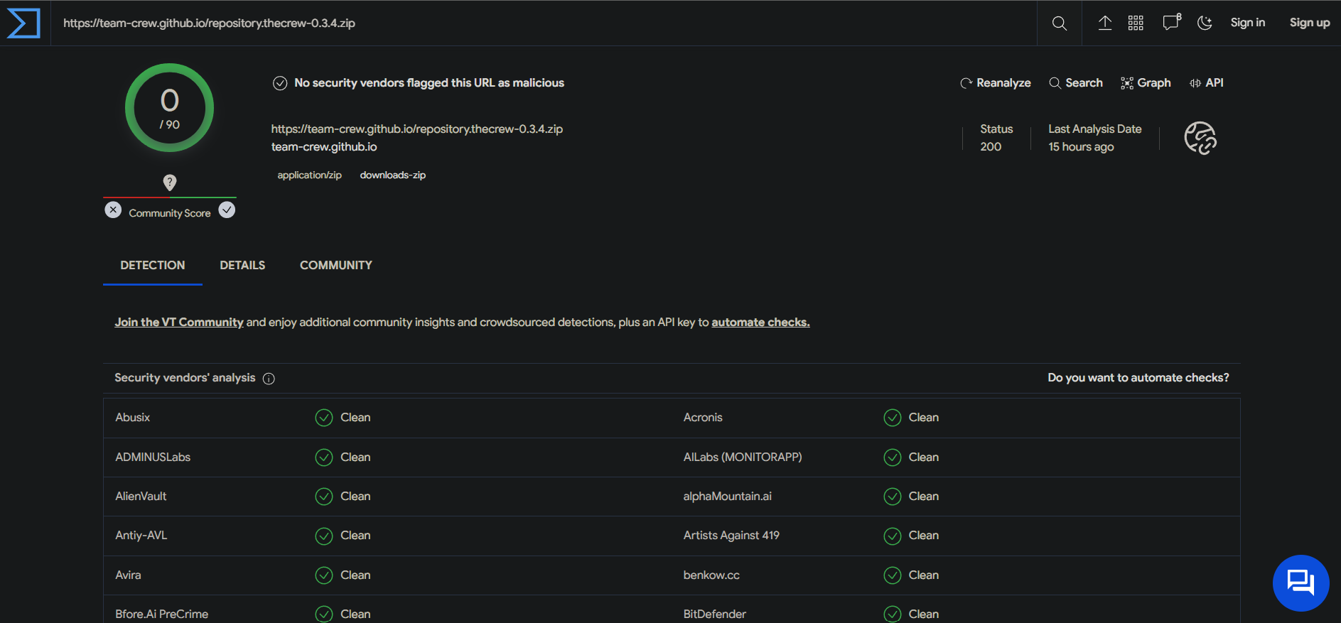1341x623 pixels.
Task: Click the 15 hours ago analysis date
Action: point(1081,147)
